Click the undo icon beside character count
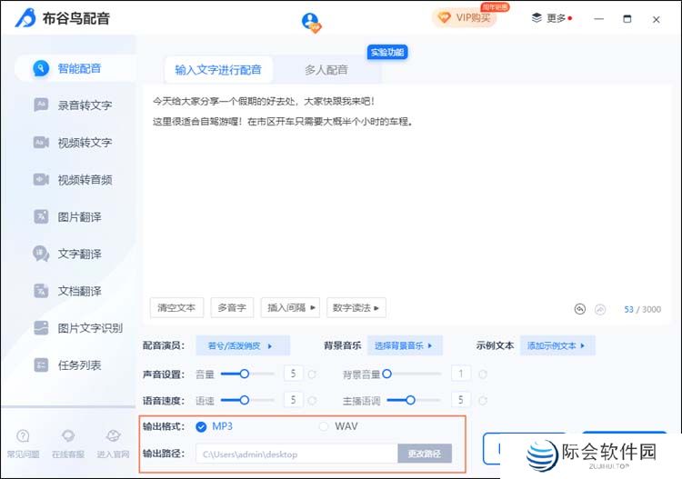Viewport: 682px width, 479px height. pyautogui.click(x=580, y=309)
